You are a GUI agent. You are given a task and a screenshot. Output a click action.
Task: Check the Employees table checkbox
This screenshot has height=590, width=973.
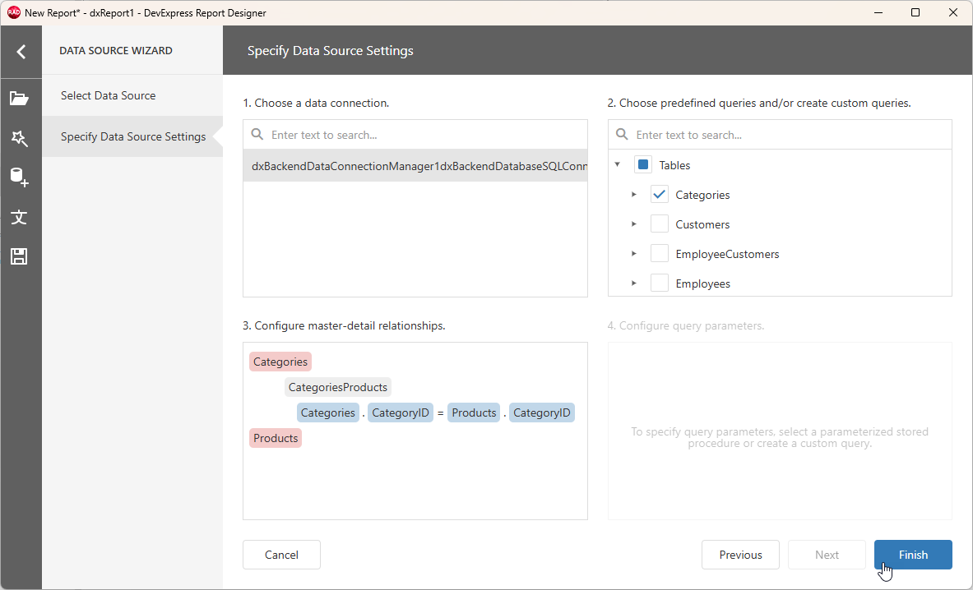tap(659, 283)
